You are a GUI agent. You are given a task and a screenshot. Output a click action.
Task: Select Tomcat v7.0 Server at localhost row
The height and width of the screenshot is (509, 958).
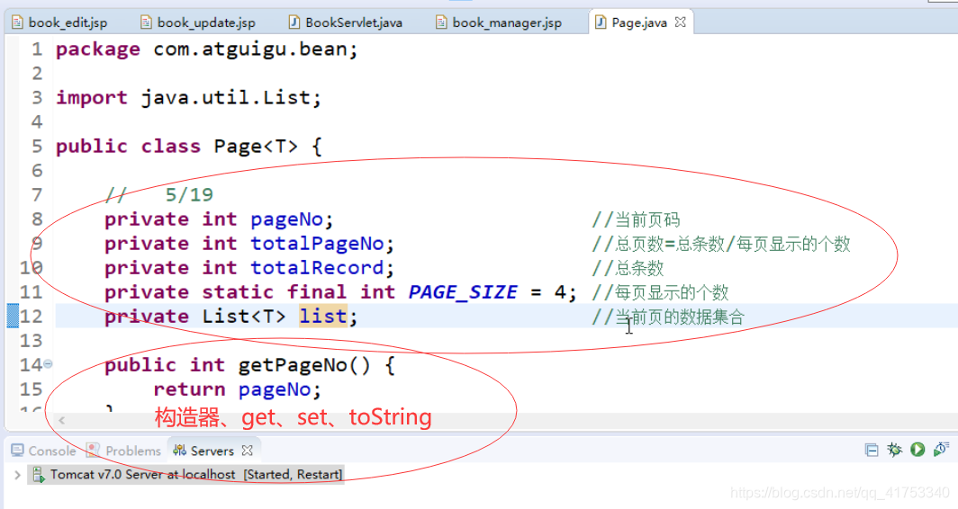tap(185, 474)
